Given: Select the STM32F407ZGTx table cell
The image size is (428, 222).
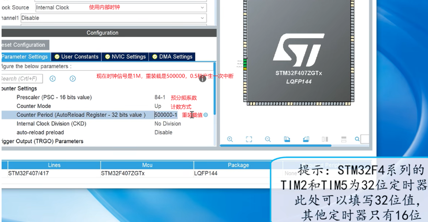Looking at the screenshot, I should [122, 173].
